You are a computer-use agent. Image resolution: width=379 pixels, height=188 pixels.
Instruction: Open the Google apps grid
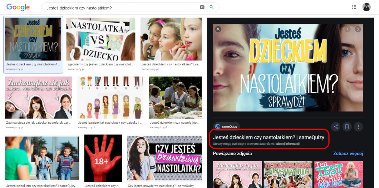[x=354, y=7]
